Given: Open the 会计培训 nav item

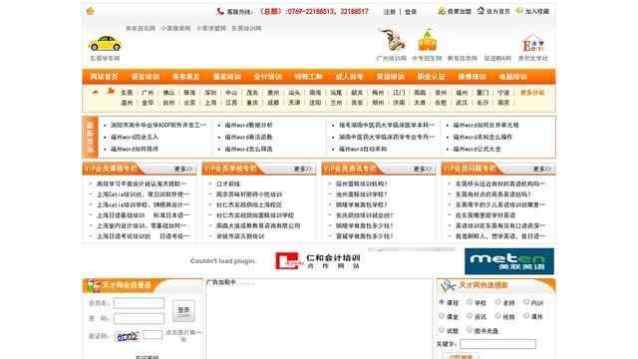Looking at the screenshot, I should pyautogui.click(x=268, y=77).
